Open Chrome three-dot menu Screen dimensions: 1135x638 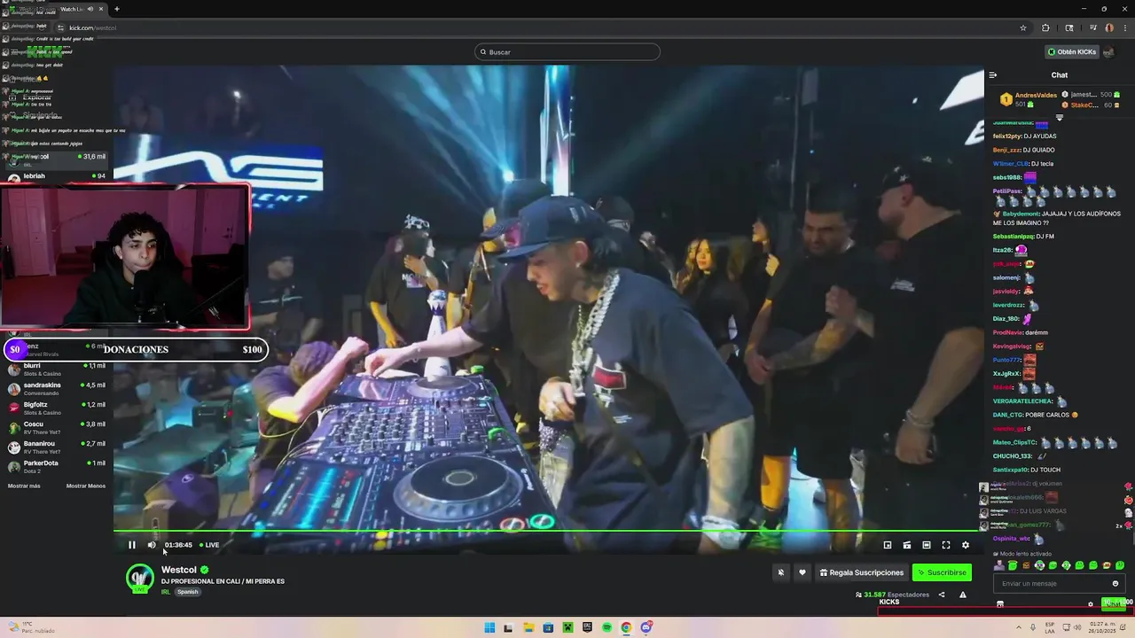click(1123, 27)
